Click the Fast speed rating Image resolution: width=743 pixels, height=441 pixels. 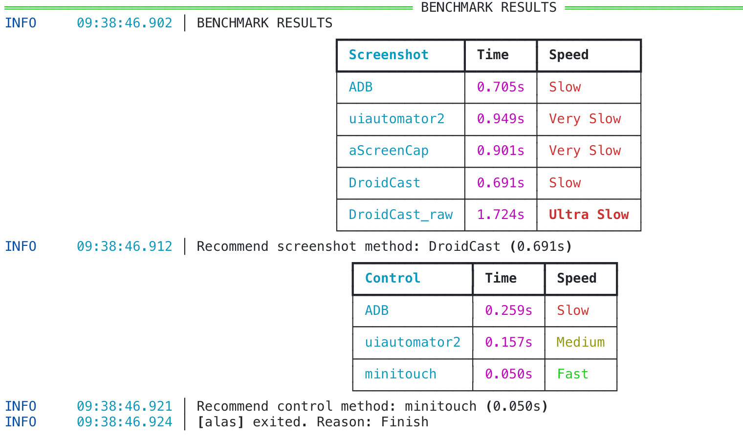pyautogui.click(x=573, y=374)
